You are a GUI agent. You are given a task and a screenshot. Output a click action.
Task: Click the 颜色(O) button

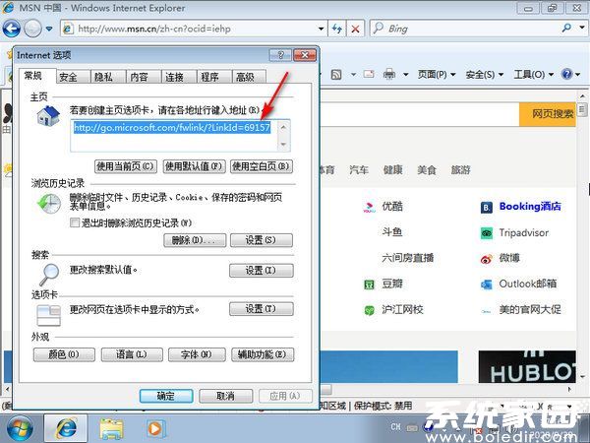coord(64,354)
